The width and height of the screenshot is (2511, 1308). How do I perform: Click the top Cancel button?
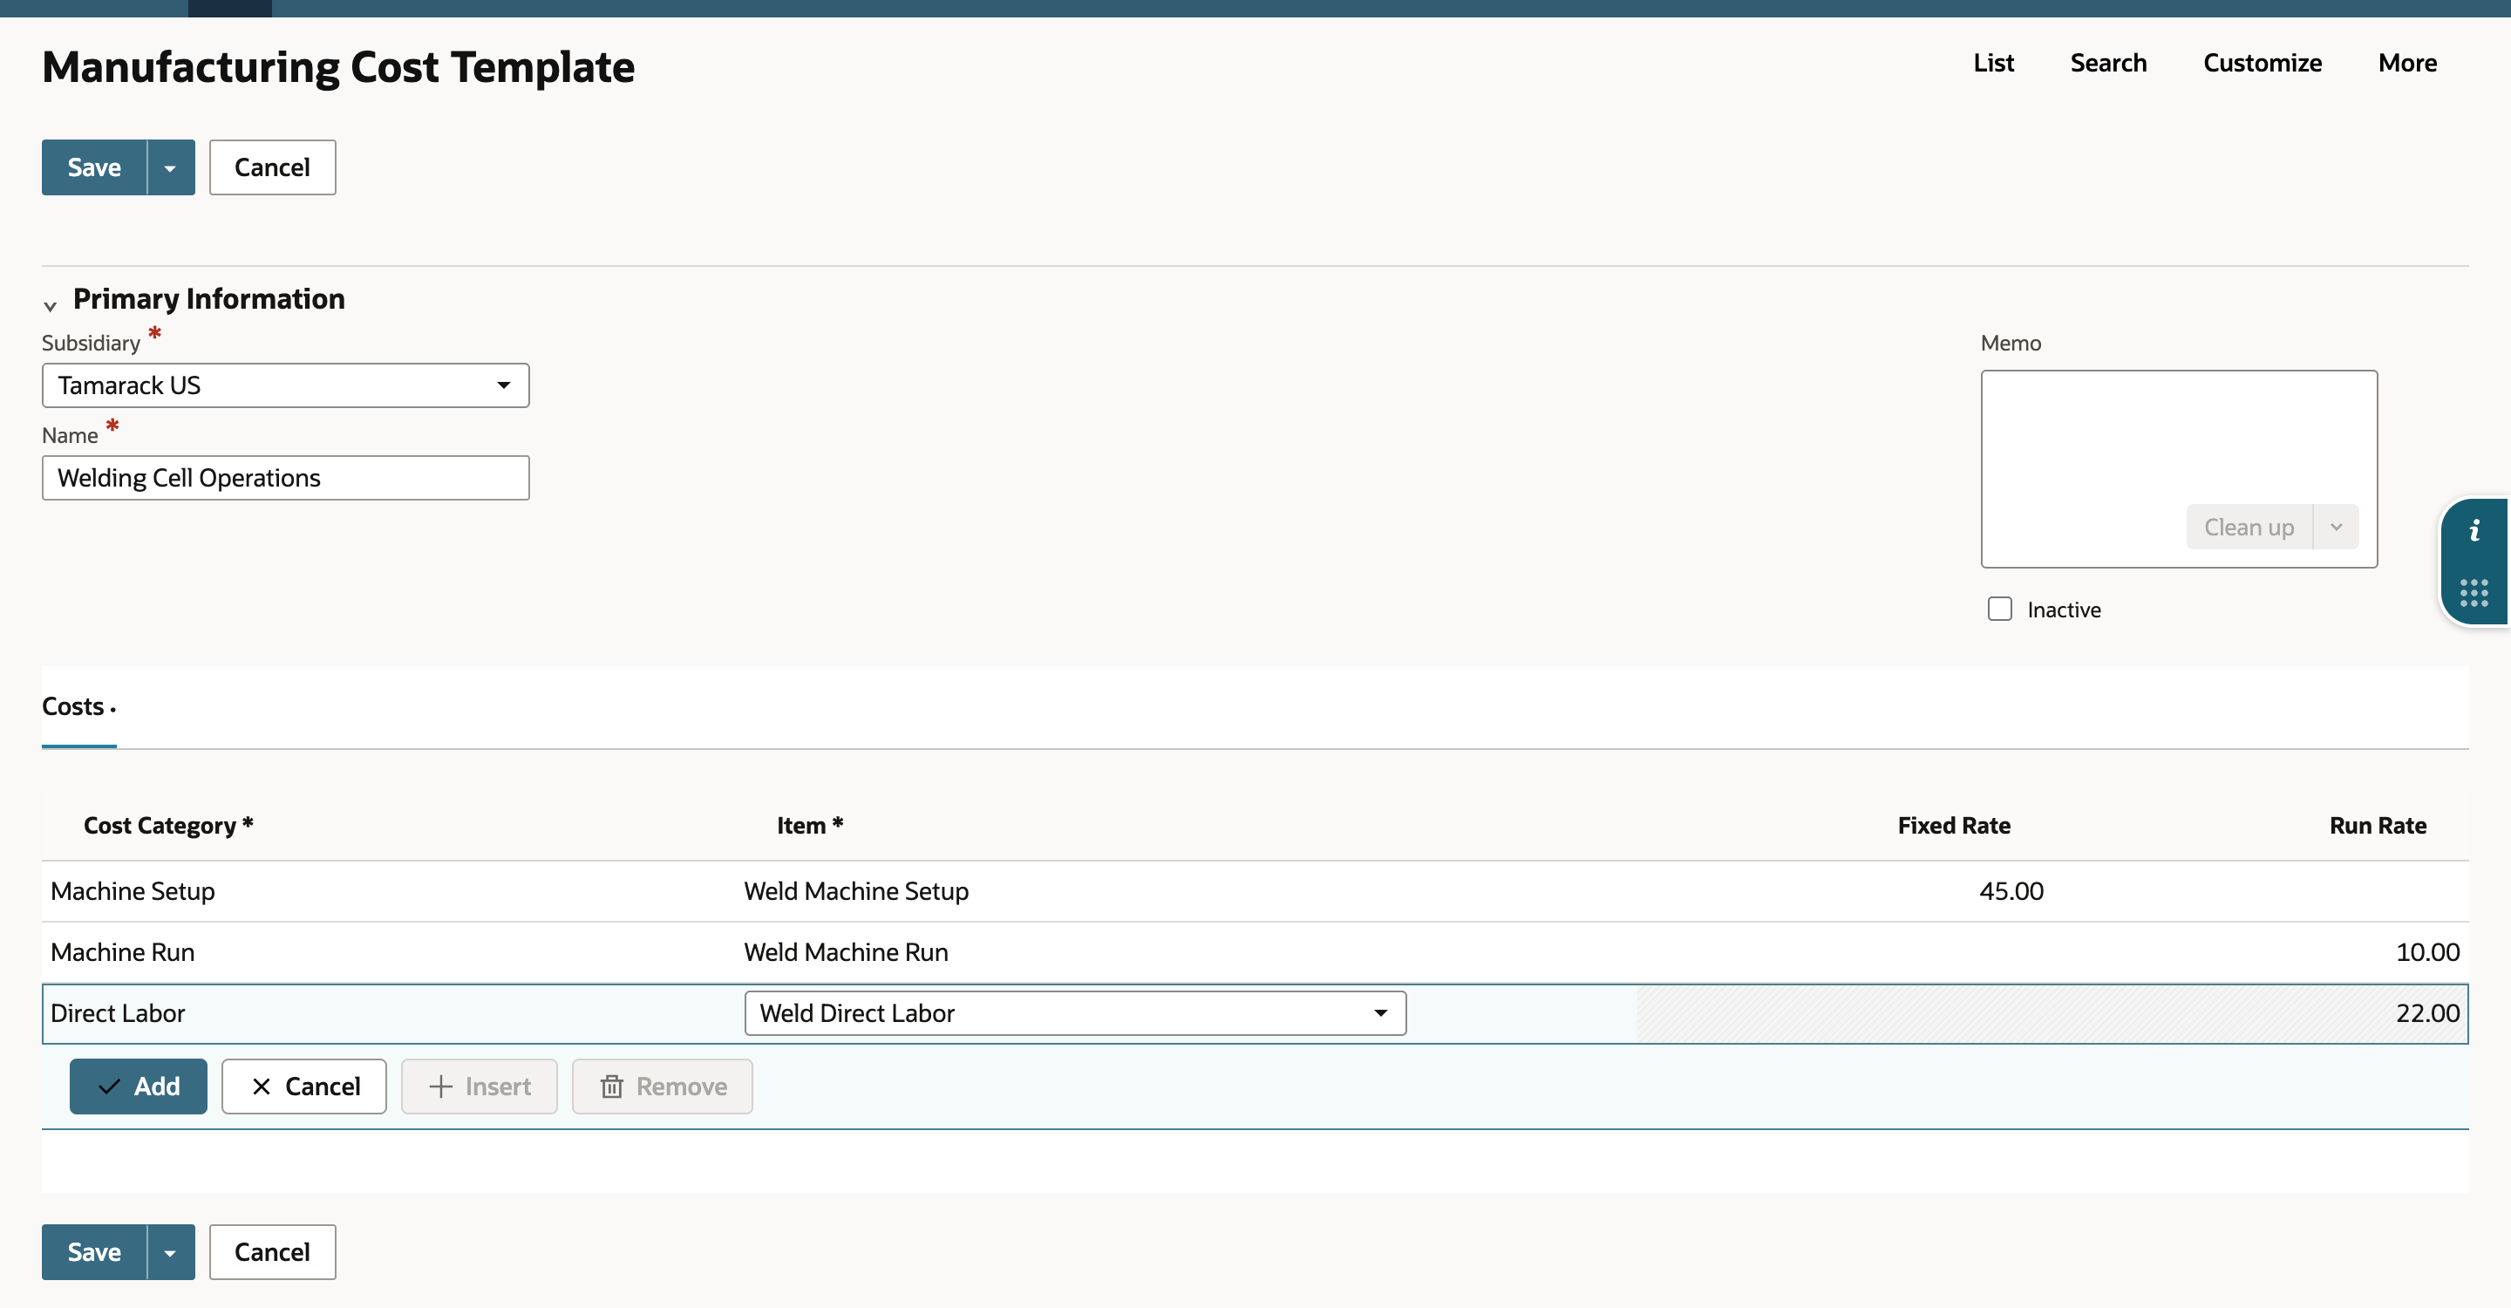pos(272,167)
